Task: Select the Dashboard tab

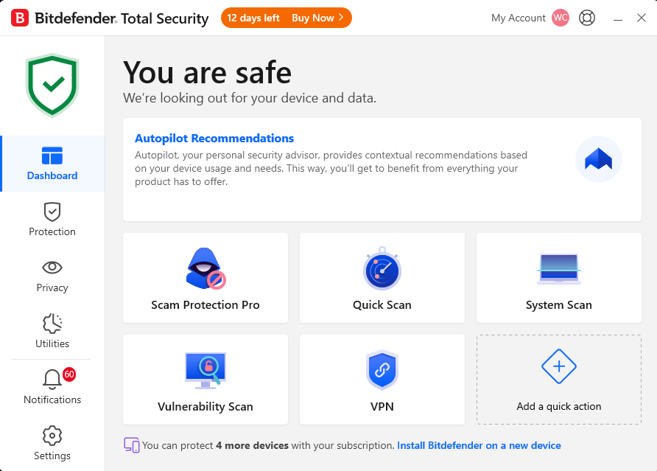Action: click(52, 164)
